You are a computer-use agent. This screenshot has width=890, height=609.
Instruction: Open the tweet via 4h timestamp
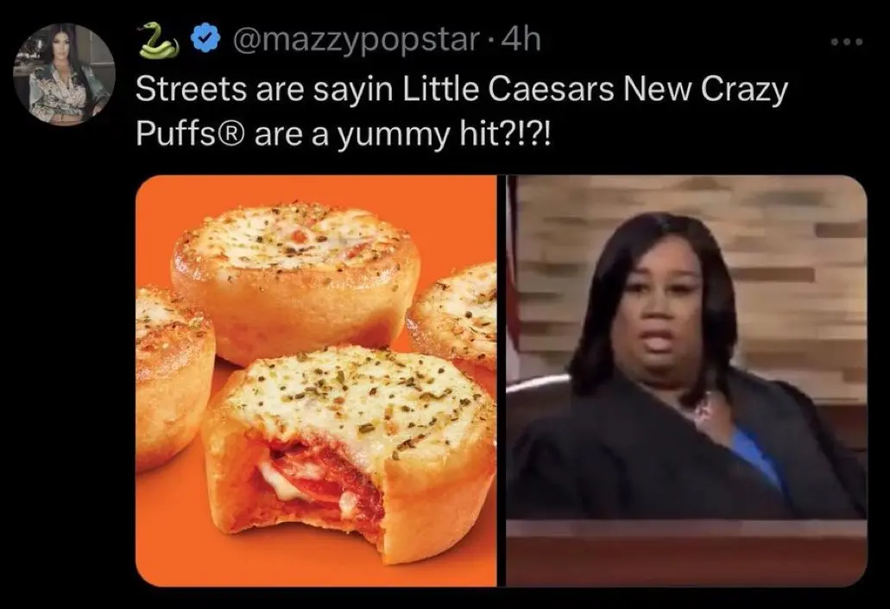[x=522, y=40]
